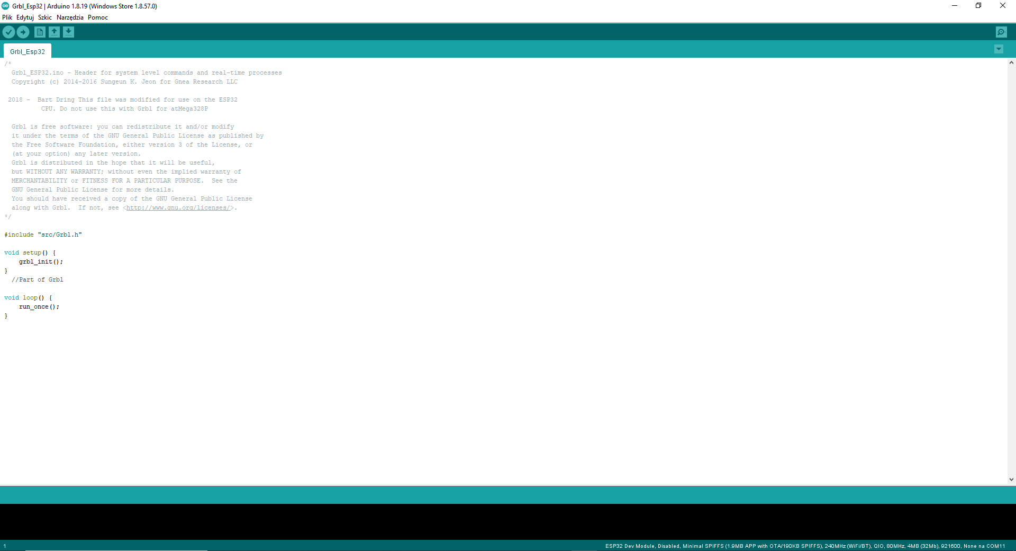Create a new sketch with New icon
The image size is (1016, 551).
[40, 32]
